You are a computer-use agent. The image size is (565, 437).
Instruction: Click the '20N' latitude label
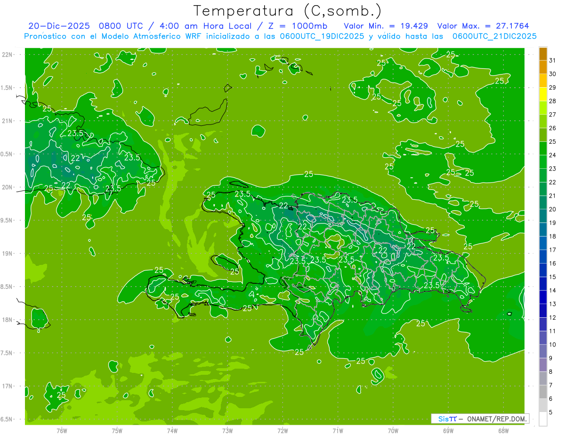point(7,187)
